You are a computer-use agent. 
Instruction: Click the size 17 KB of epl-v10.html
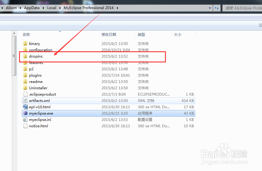[189, 107]
